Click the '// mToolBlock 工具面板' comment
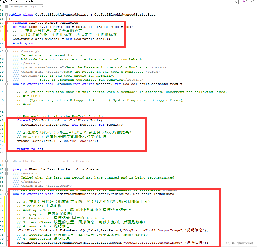The height and width of the screenshot is (247, 257). click(39, 206)
